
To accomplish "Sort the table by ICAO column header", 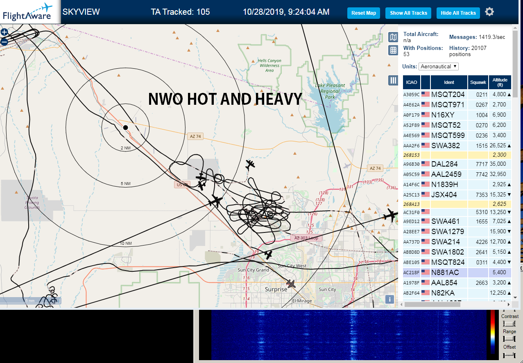I will (412, 82).
